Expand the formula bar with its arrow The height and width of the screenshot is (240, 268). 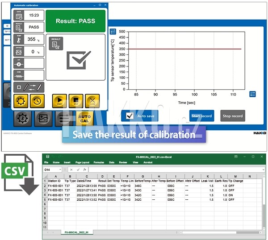coord(263,170)
